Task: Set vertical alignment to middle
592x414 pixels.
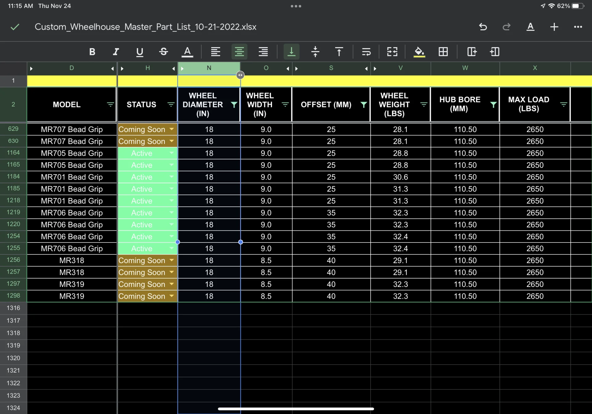Action: point(315,52)
